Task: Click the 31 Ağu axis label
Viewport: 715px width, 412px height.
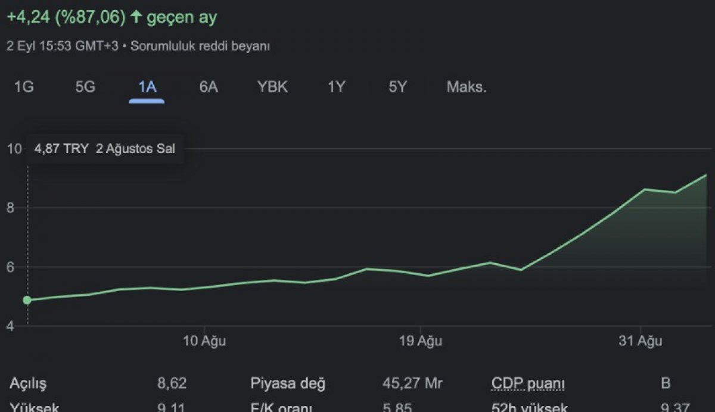Action: [641, 341]
